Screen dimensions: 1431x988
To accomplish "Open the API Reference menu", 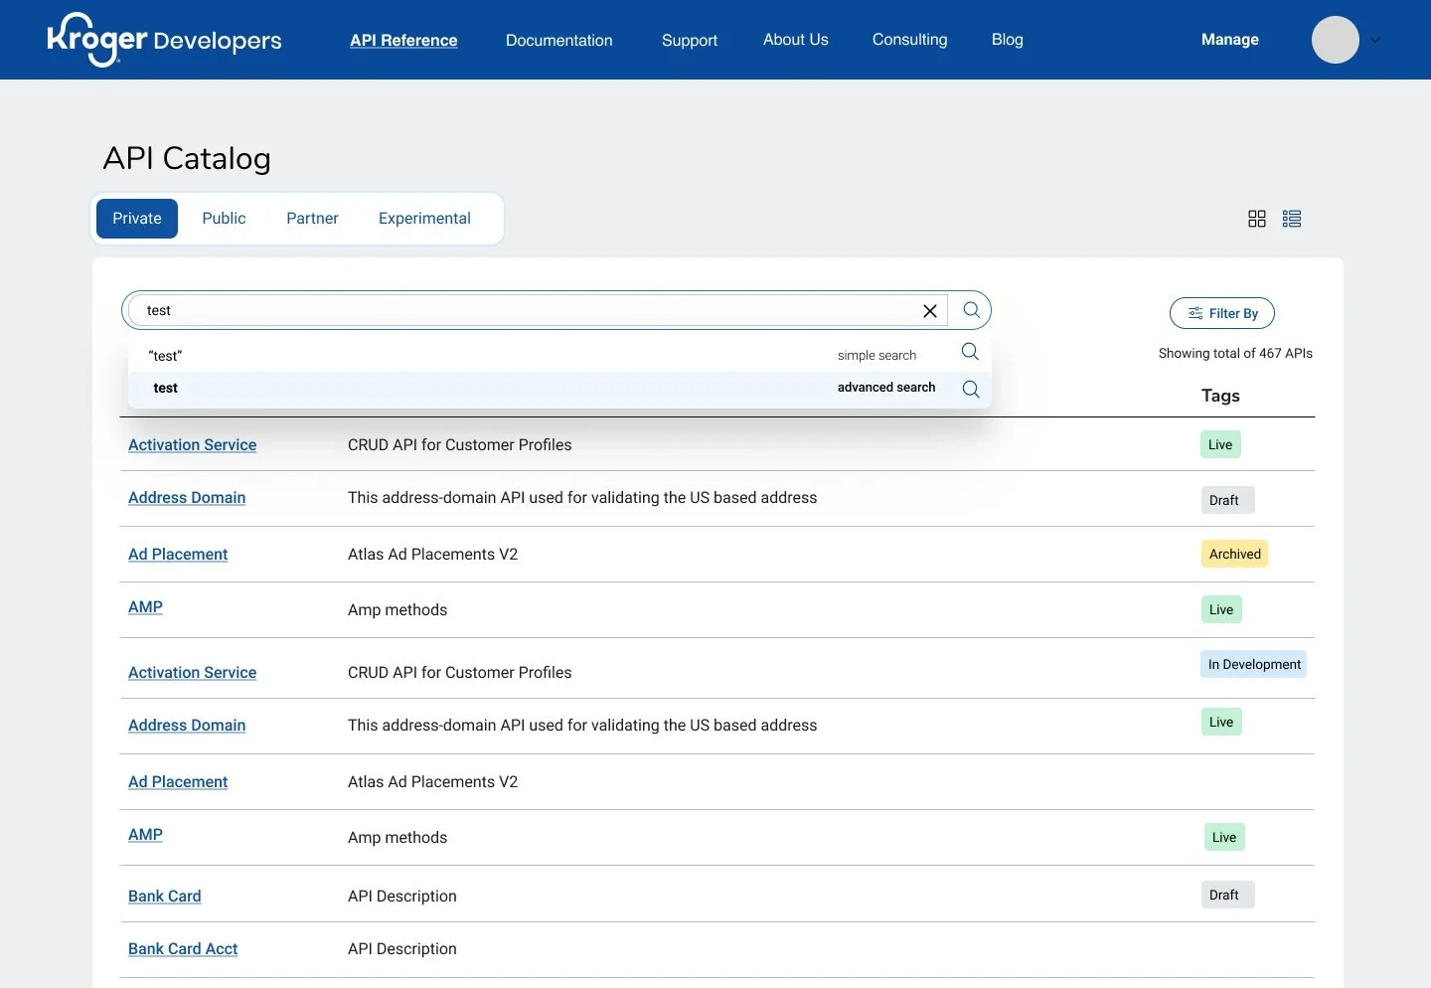I will pos(403,40).
